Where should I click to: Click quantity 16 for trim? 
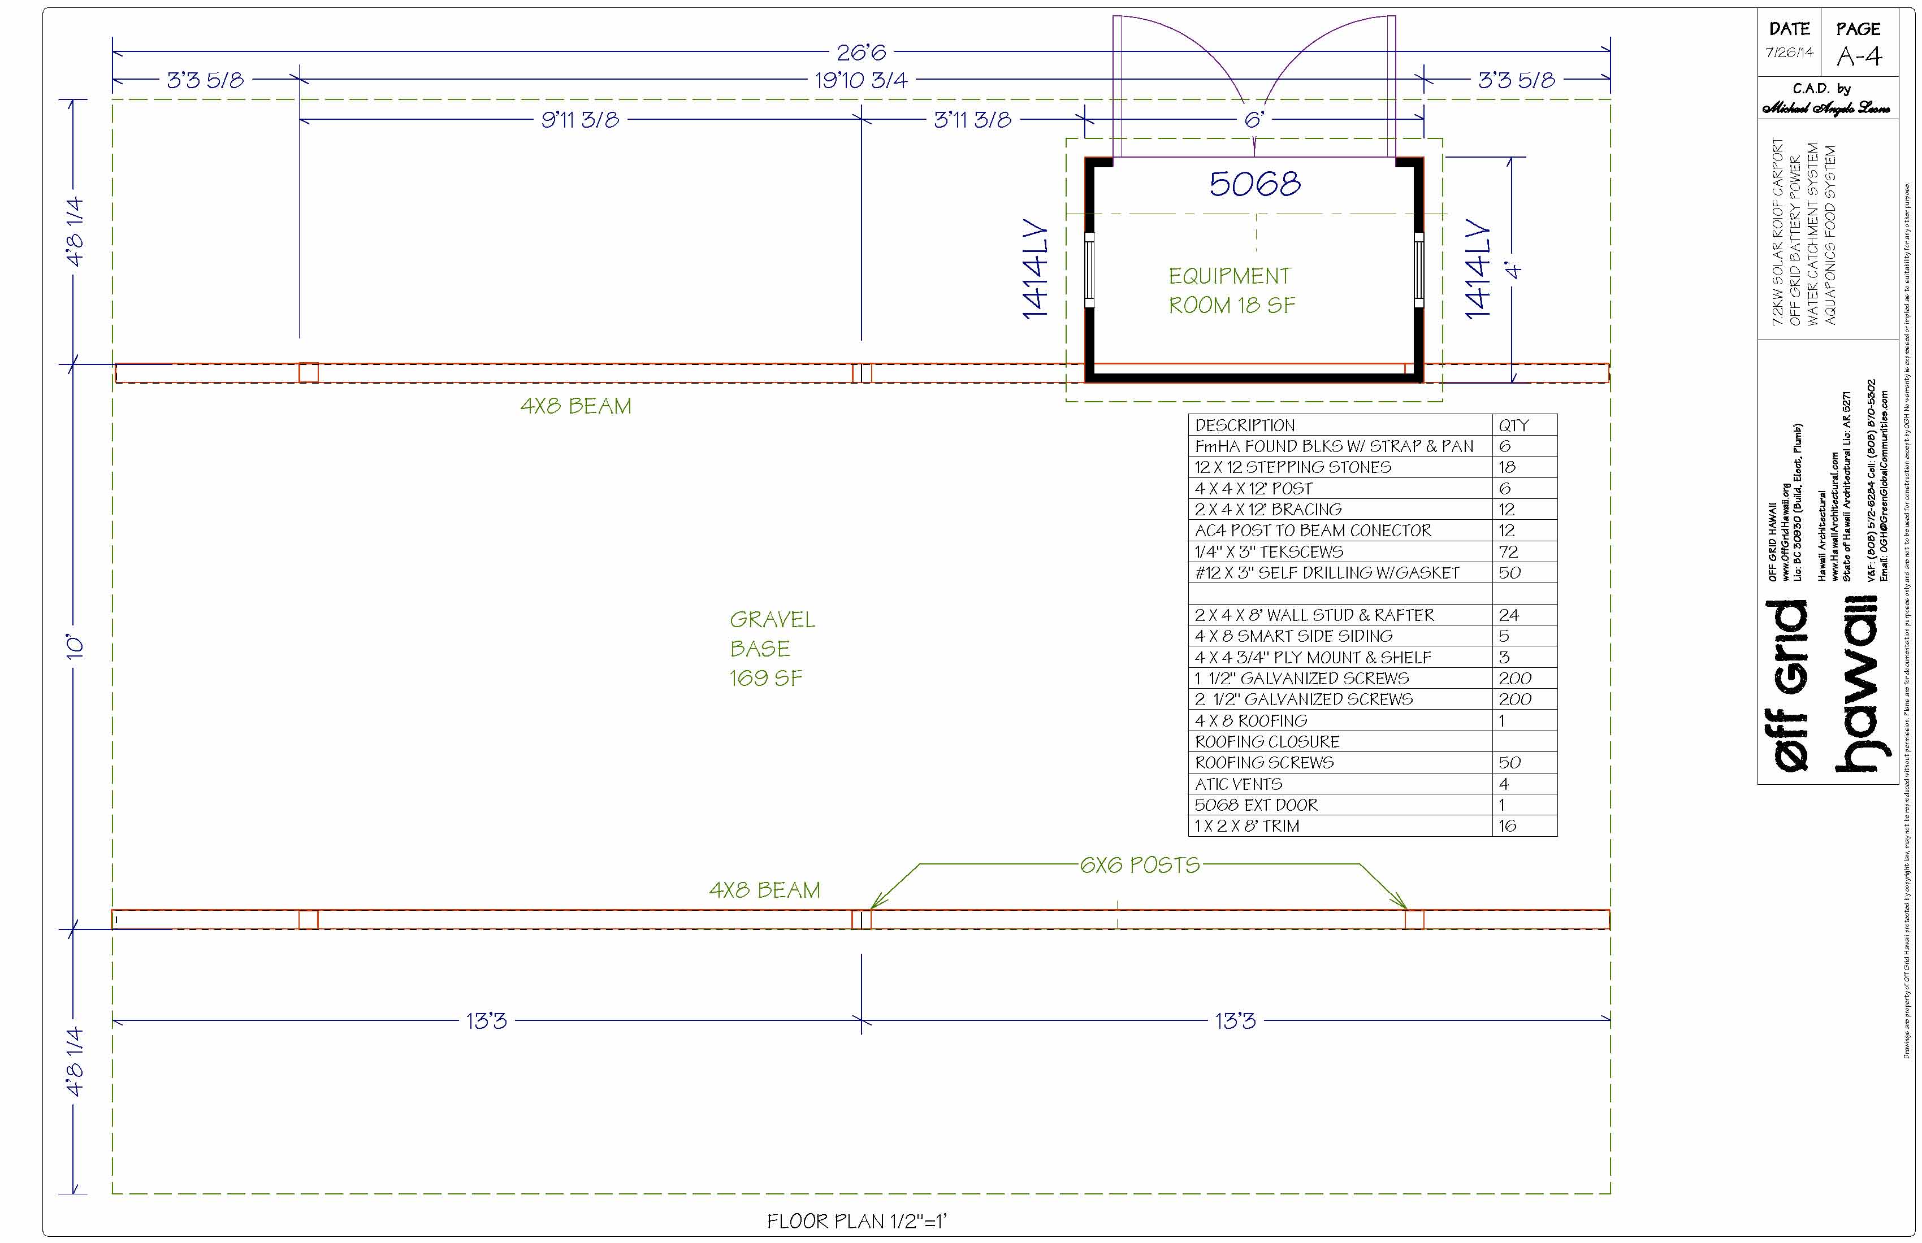point(1507,825)
